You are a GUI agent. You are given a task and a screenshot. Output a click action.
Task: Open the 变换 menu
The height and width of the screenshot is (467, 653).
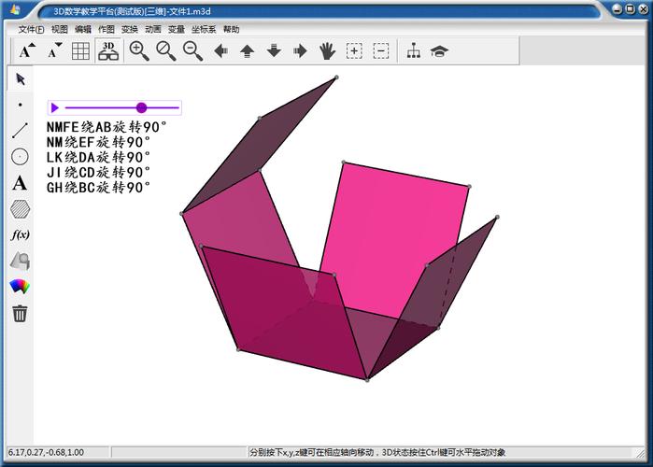click(130, 29)
